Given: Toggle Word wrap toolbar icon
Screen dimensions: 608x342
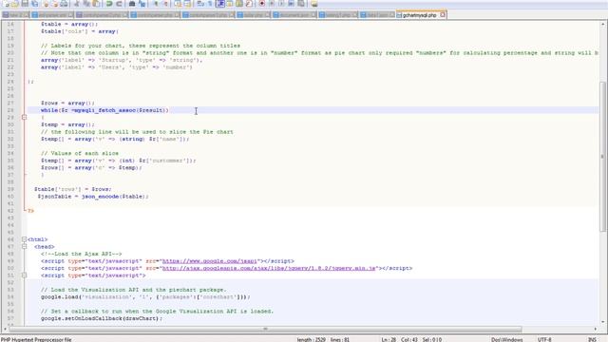Looking at the screenshot, I should click(x=200, y=4).
